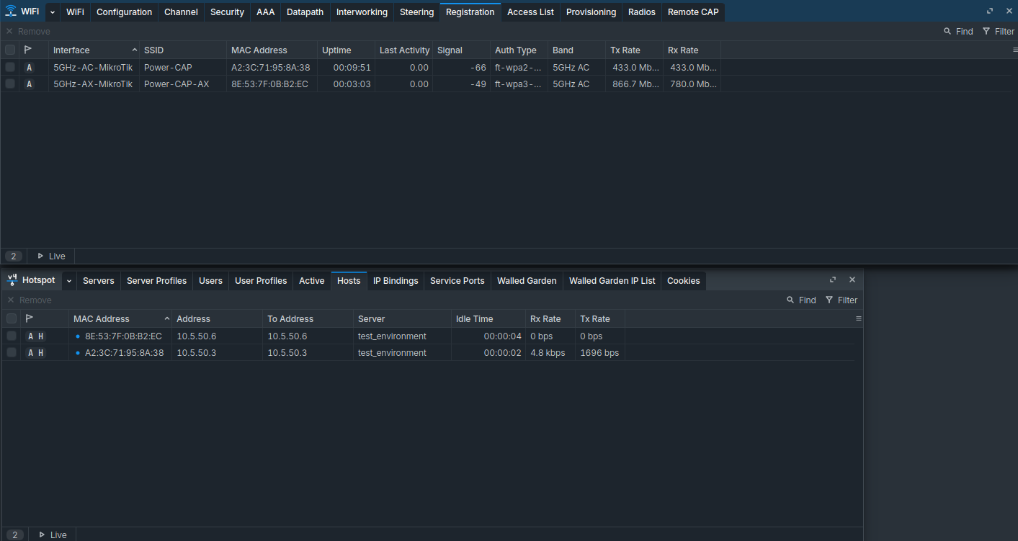Check the 5GHz-AX-MikroTik row checkbox
The image size is (1018, 541).
(10, 84)
